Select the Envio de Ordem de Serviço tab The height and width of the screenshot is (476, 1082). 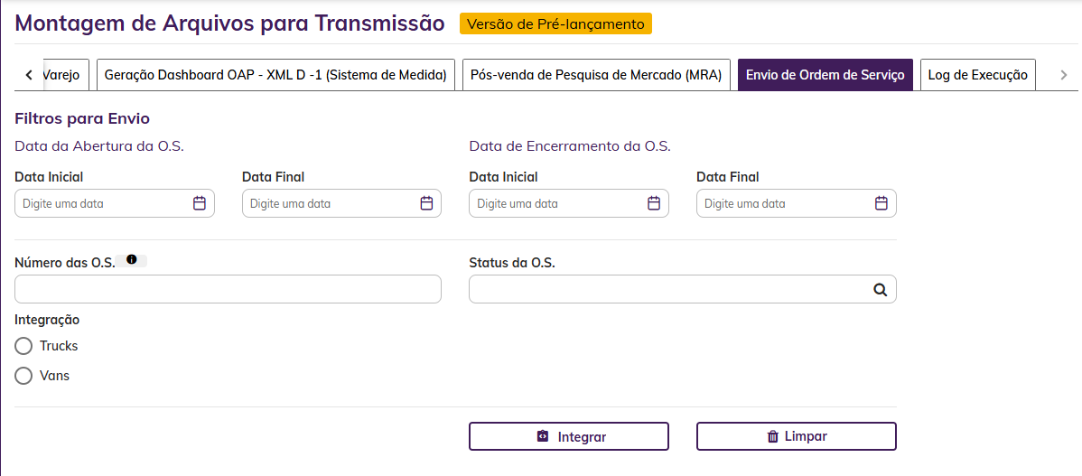click(x=825, y=74)
